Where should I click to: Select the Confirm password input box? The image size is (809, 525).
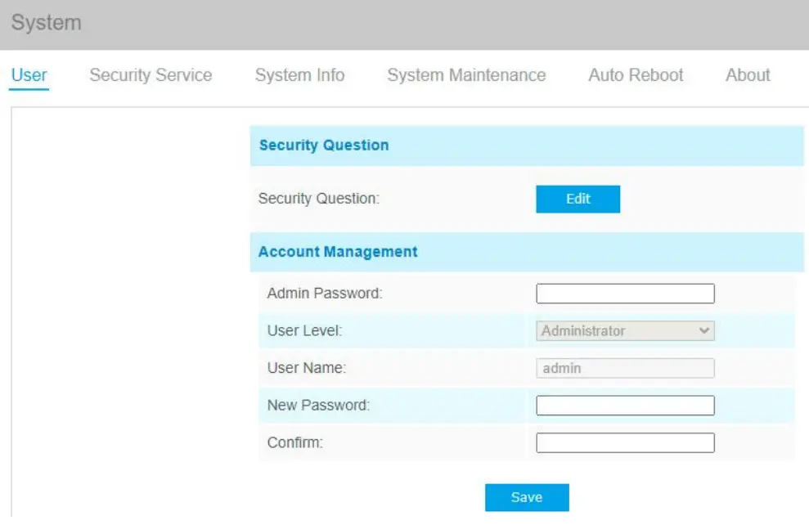point(625,443)
